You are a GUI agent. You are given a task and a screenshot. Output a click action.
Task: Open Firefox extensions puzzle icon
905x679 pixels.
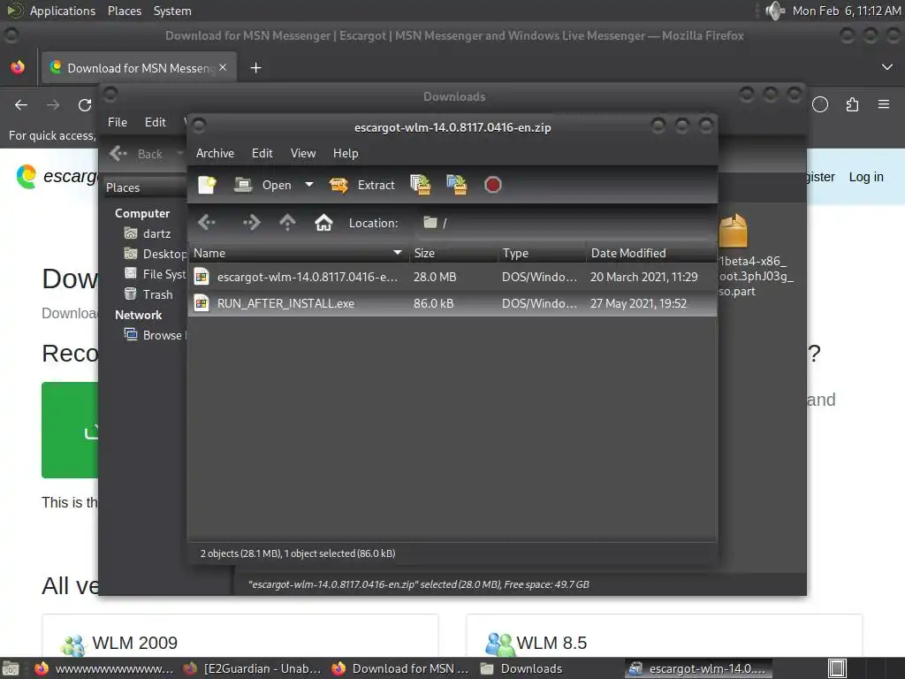(x=852, y=104)
